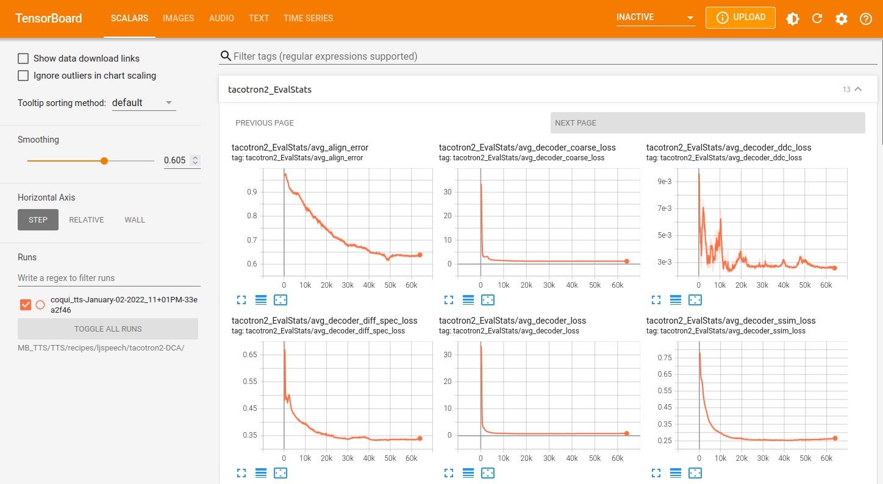Viewport: 883px width, 484px height.
Task: Fit domain to data for avg_decoder_ddc_loss
Action: click(695, 299)
